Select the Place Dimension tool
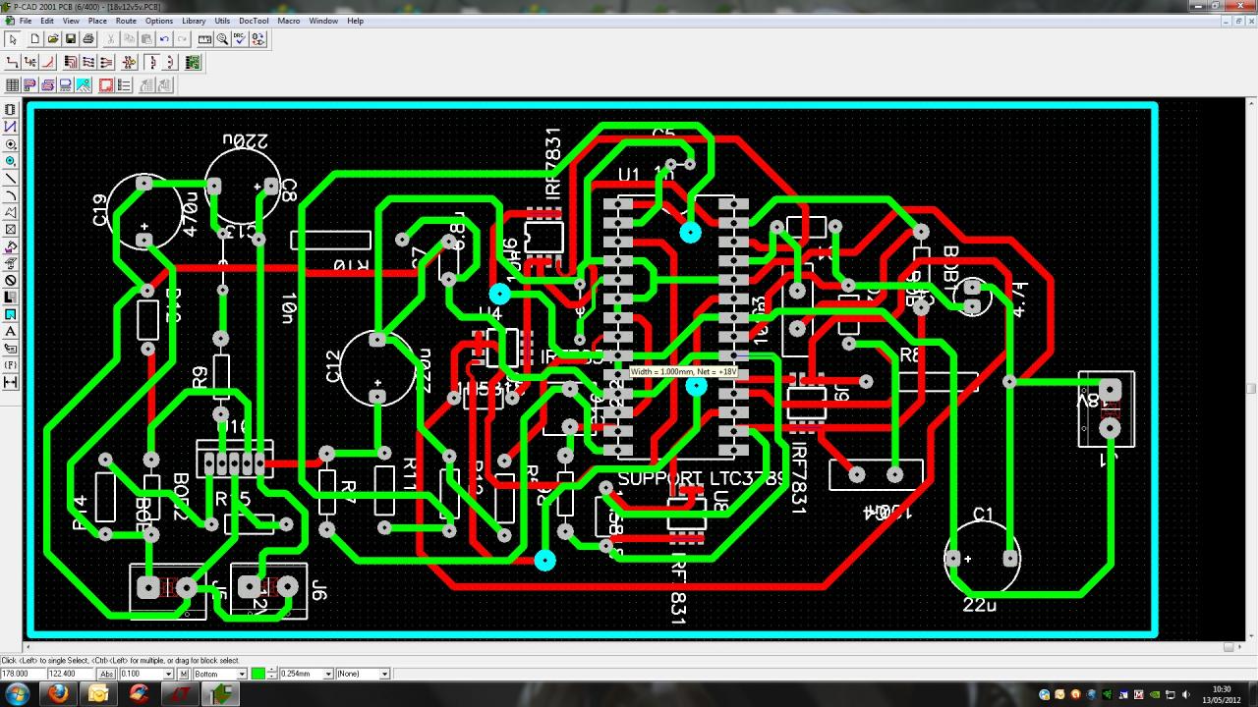This screenshot has height=707, width=1258. pos(11,382)
